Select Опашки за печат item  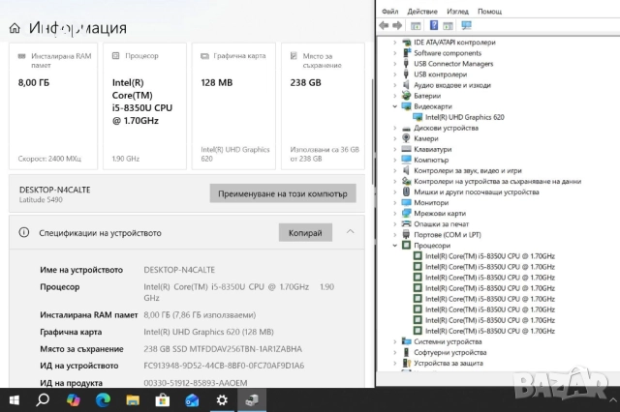[442, 223]
